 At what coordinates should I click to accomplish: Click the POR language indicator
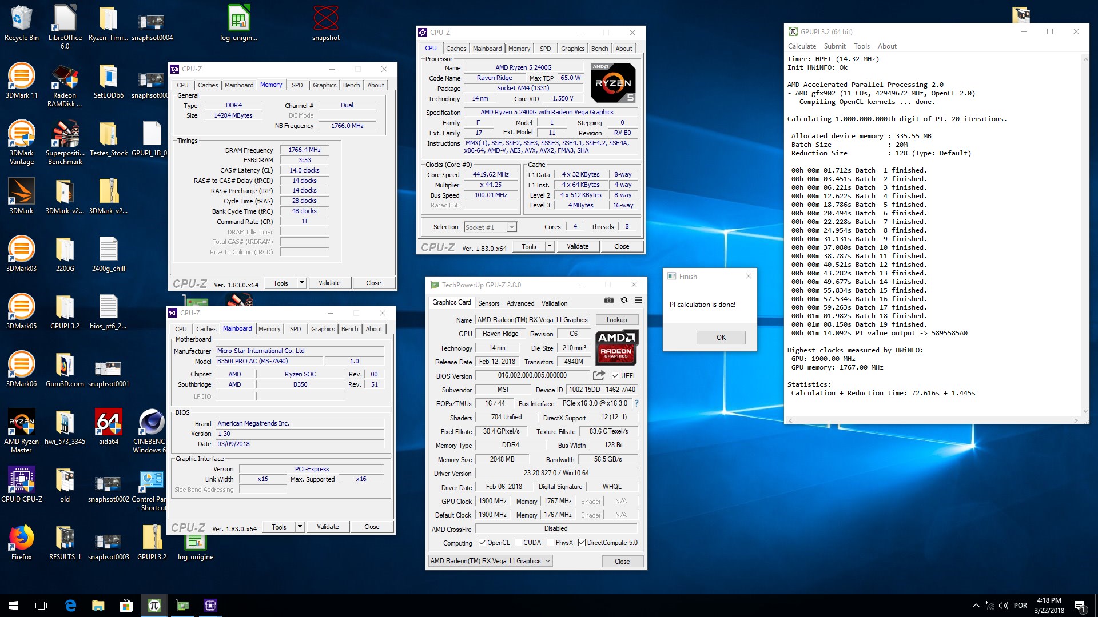[1020, 606]
